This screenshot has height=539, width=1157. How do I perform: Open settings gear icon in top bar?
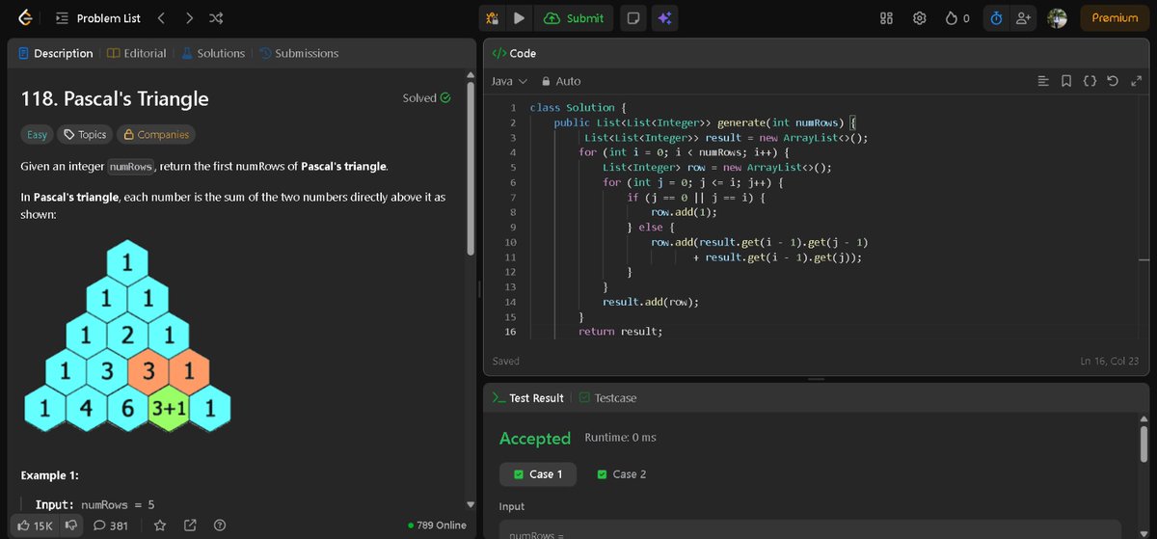(x=920, y=17)
